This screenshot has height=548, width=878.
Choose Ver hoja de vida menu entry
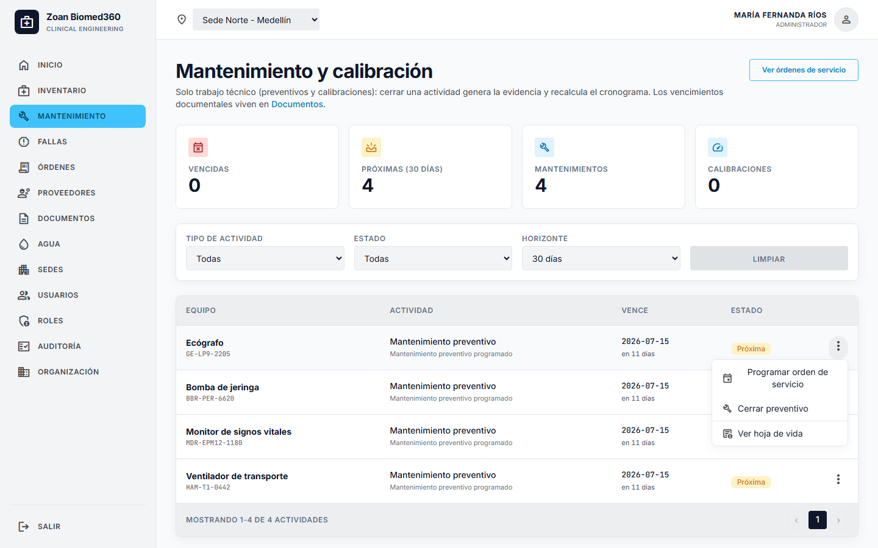click(x=780, y=434)
